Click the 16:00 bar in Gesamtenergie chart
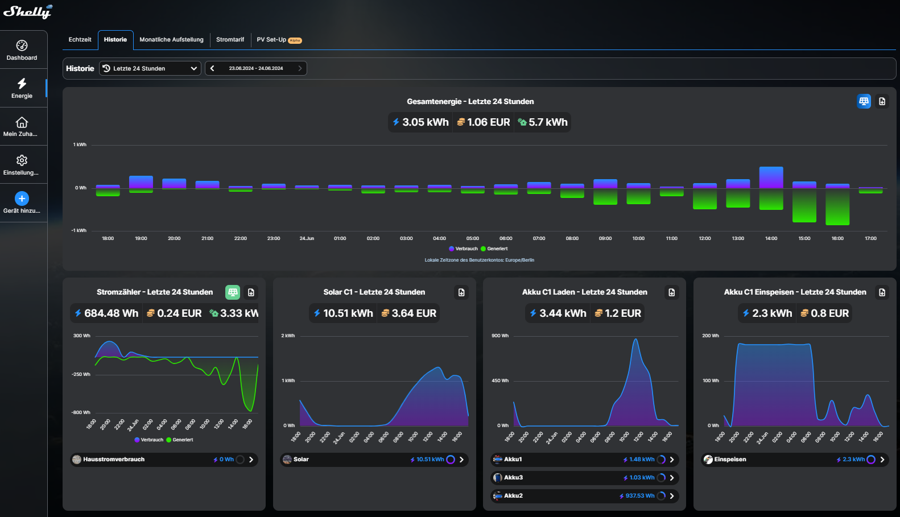The image size is (900, 517). (x=837, y=204)
